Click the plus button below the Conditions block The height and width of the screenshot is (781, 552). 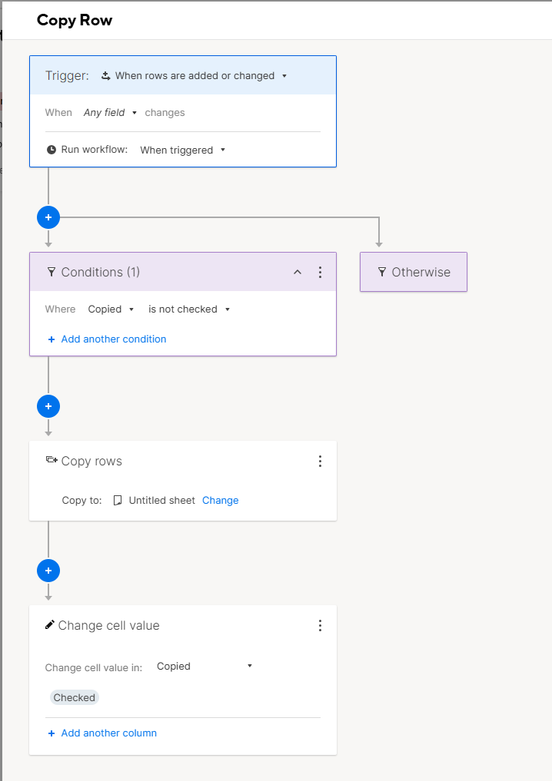coord(48,406)
